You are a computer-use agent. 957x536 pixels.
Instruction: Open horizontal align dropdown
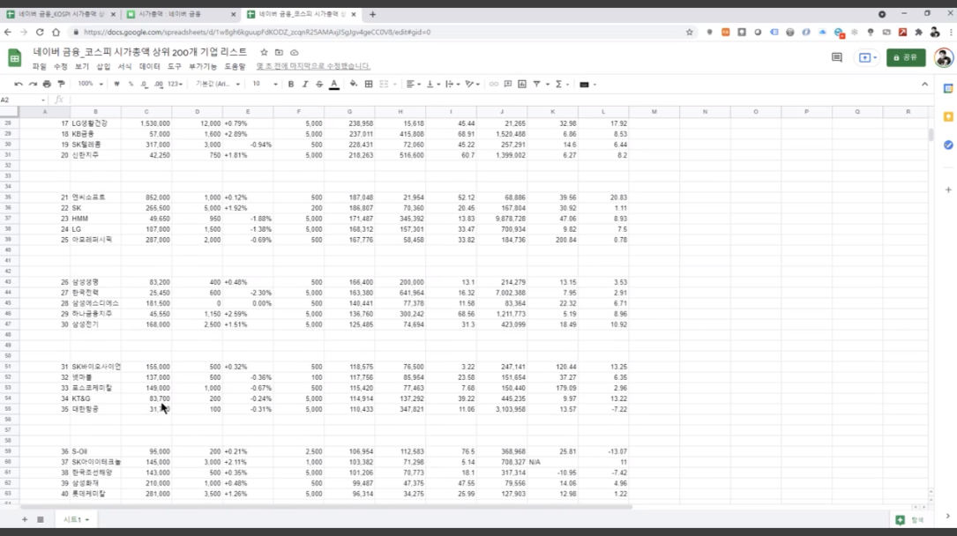pos(413,84)
